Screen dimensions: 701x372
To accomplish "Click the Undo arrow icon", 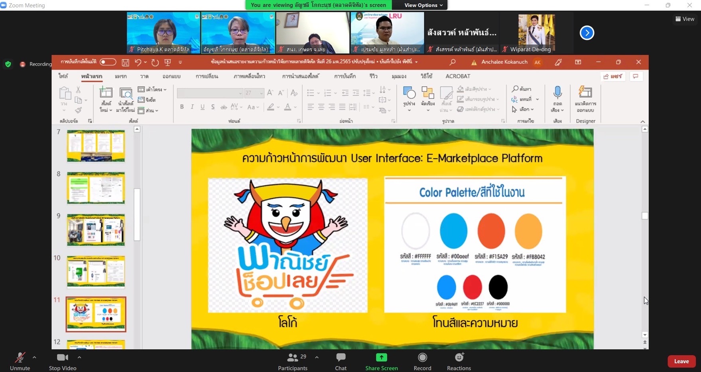I will click(x=138, y=62).
